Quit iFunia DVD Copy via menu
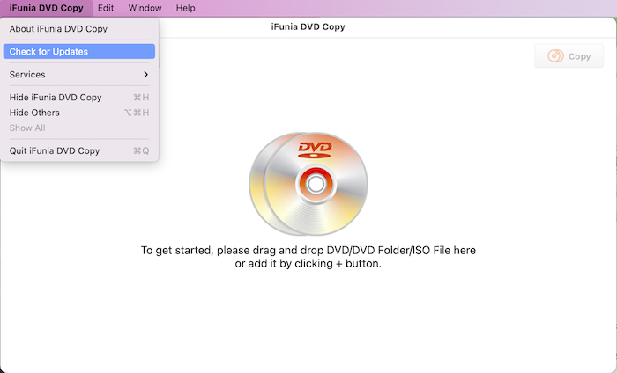 [x=55, y=150]
